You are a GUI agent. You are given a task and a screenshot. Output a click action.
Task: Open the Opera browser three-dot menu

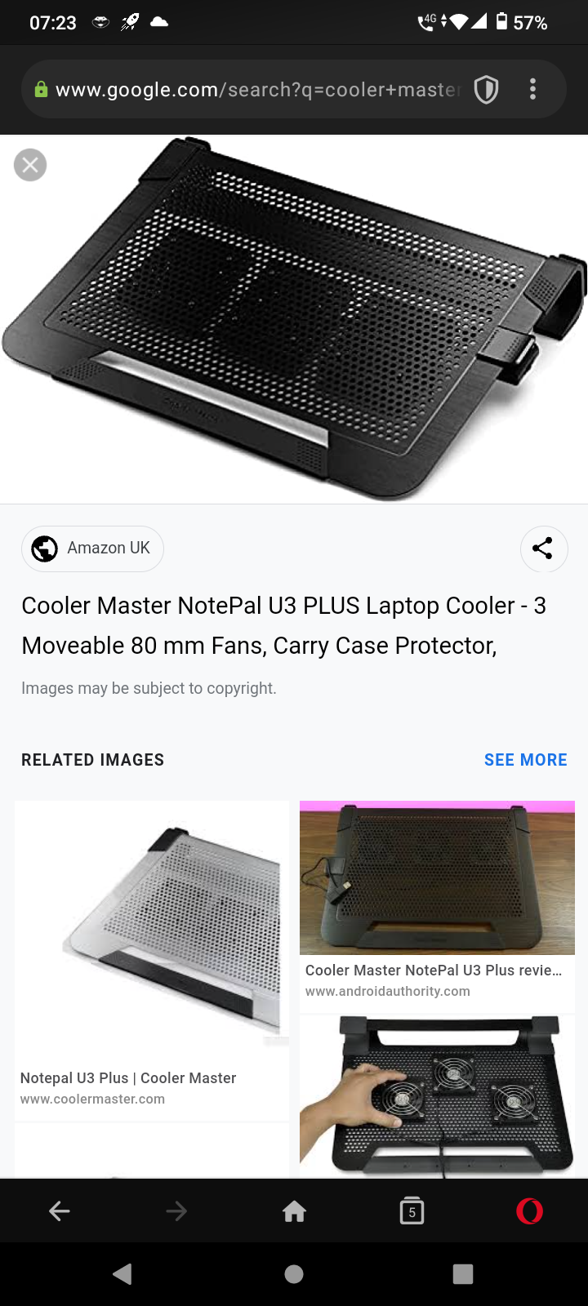pyautogui.click(x=532, y=89)
